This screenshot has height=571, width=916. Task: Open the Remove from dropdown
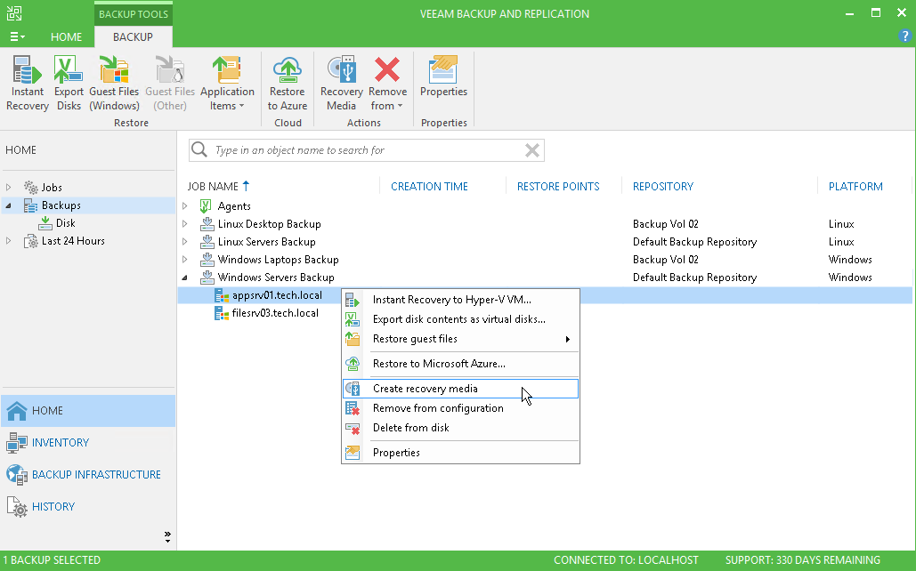click(x=387, y=83)
